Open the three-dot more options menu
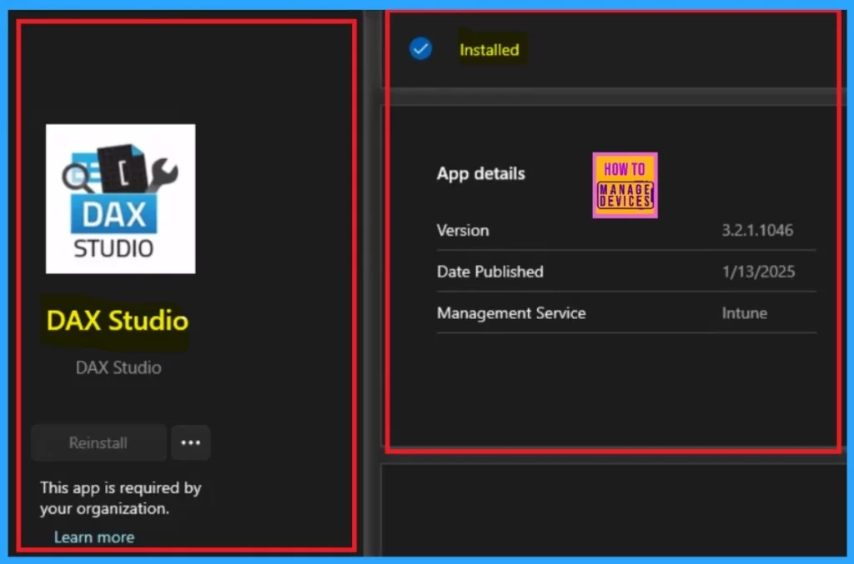This screenshot has height=564, width=854. [191, 442]
